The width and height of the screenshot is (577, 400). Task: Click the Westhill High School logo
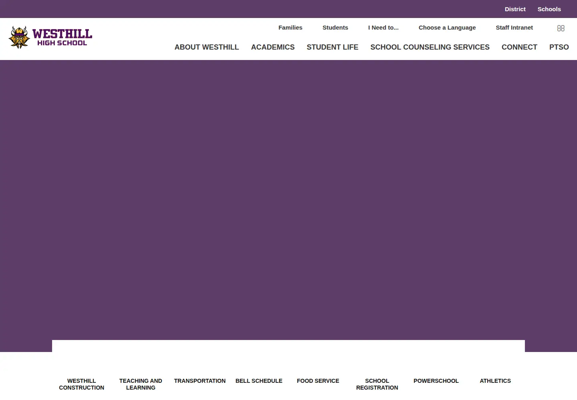pos(50,38)
